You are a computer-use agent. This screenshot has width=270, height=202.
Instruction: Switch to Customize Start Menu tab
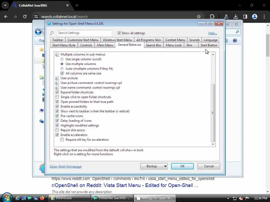pos(83,40)
